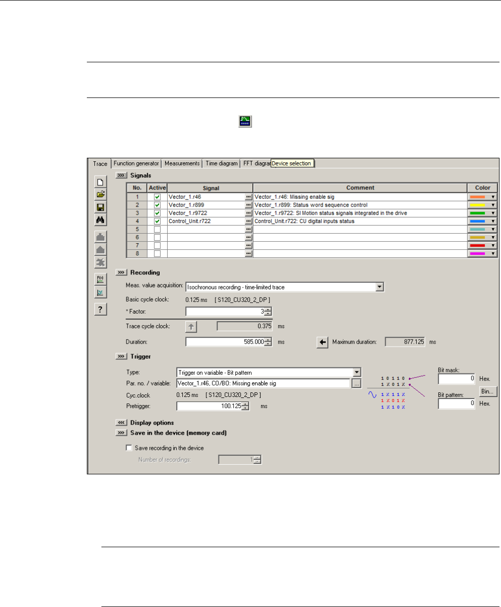Open signal browser for Vector_1.r46 row

(x=248, y=197)
